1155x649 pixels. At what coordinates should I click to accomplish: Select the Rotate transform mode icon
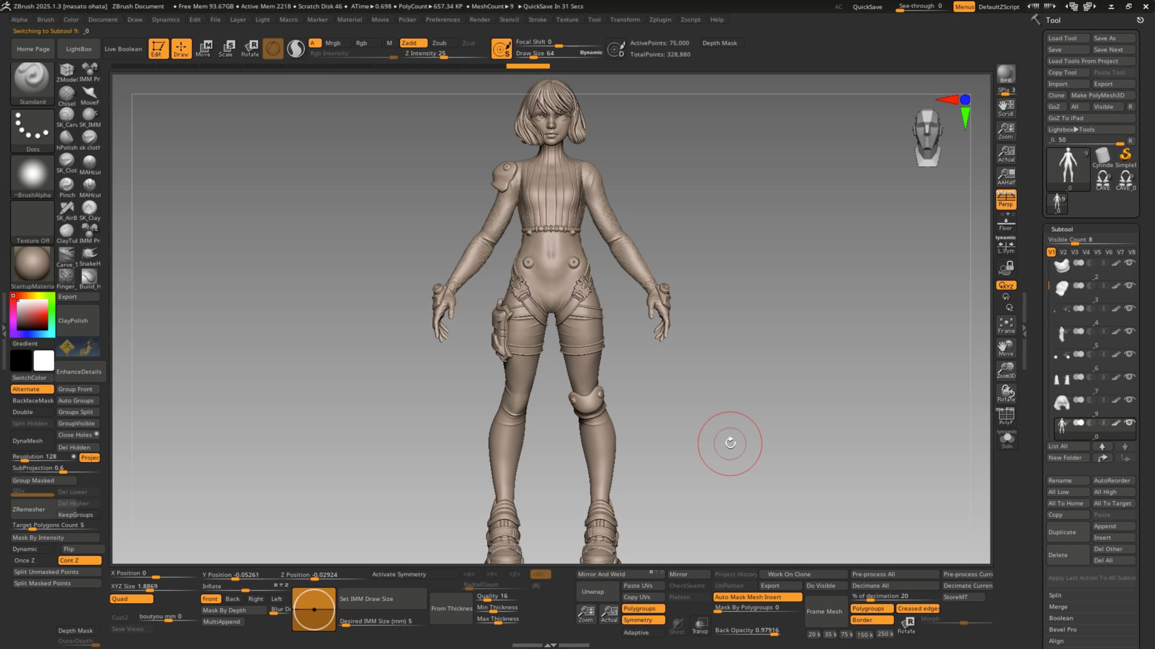(250, 48)
